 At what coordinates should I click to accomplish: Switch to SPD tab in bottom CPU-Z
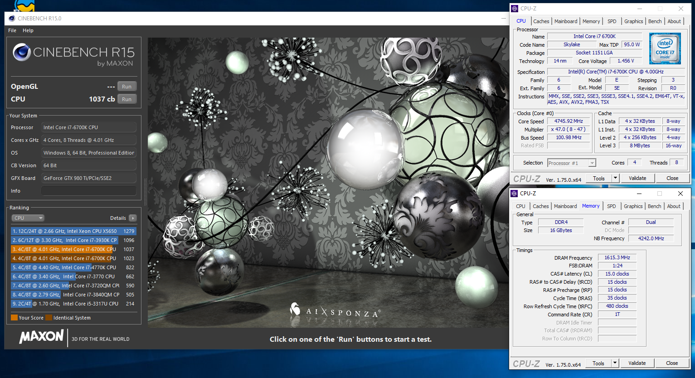(612, 206)
